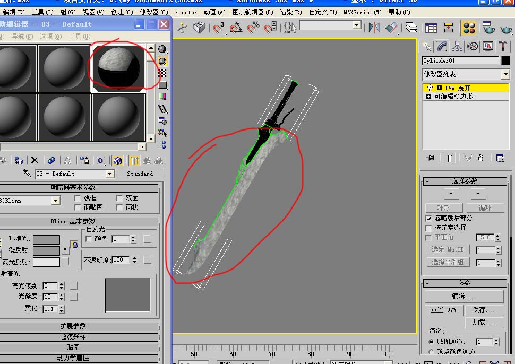Enable the 双面 checkbox
Viewport: 515px width, 364px height.
(119, 198)
